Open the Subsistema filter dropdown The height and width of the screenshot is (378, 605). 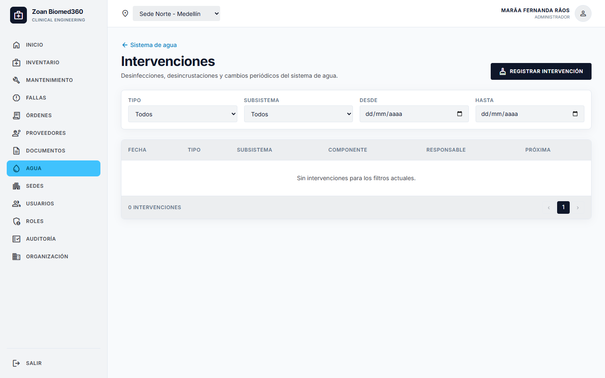(298, 114)
